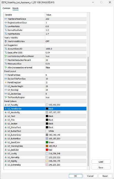Click the OK button
Image resolution: width=114 pixels, height=179 pixels.
point(75,176)
